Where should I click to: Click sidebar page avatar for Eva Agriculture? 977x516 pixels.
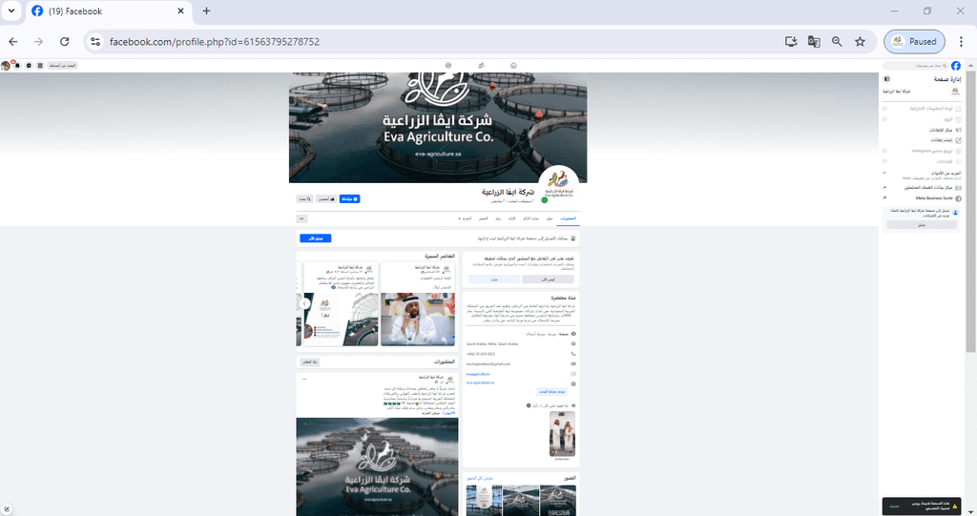pos(955,91)
